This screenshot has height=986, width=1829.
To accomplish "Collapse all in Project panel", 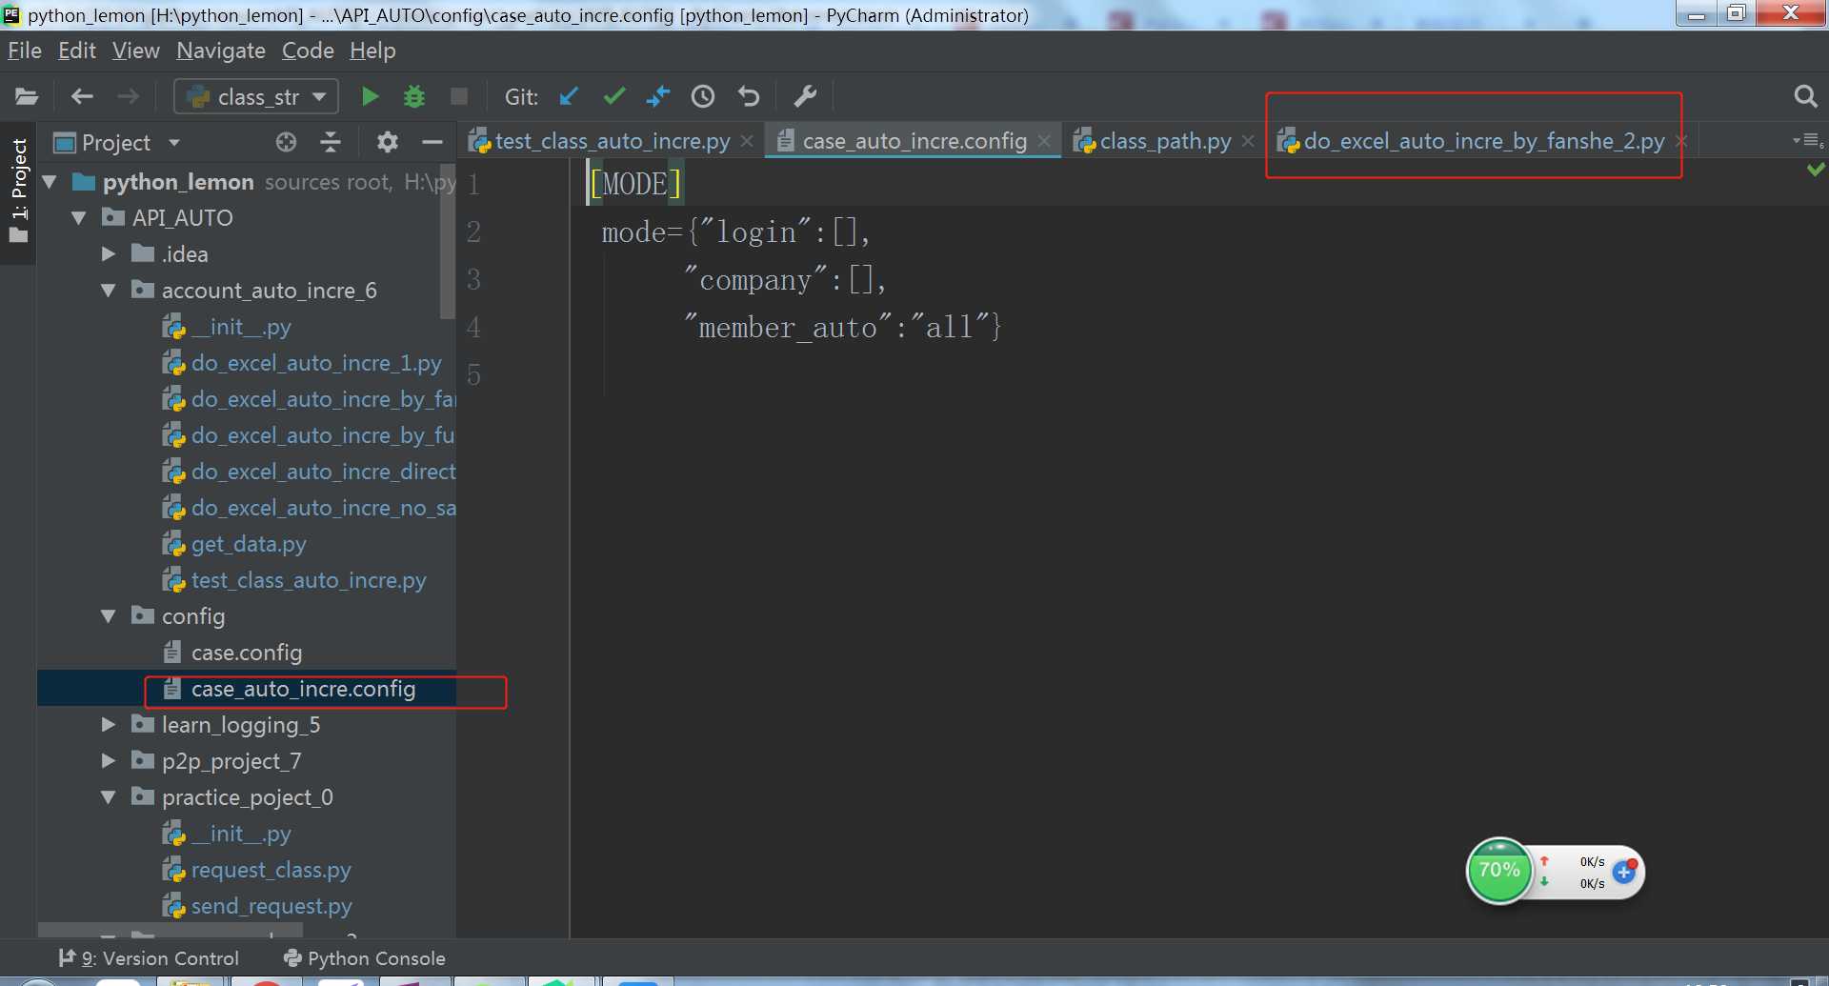I will [331, 142].
